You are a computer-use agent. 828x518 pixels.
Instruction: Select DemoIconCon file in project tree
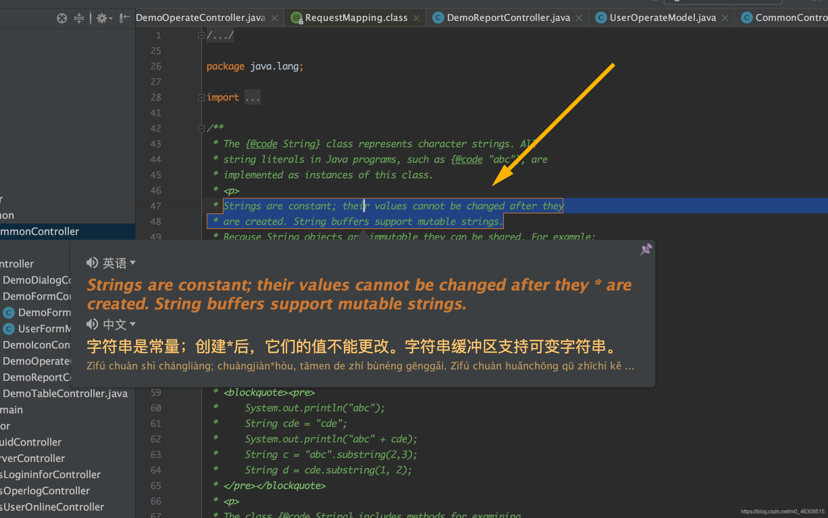(x=37, y=345)
